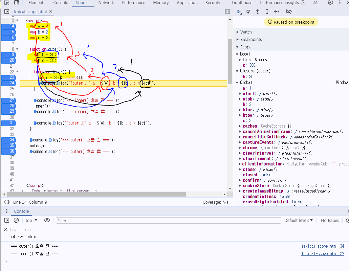The width and height of the screenshot is (349, 271).
Task: Click the Expression input field
Action: 20,229
